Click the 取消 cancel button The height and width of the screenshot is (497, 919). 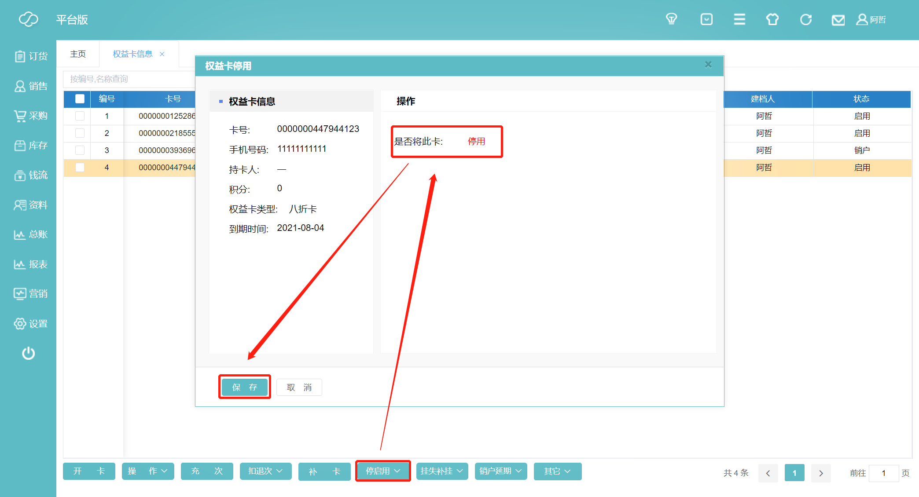click(299, 387)
